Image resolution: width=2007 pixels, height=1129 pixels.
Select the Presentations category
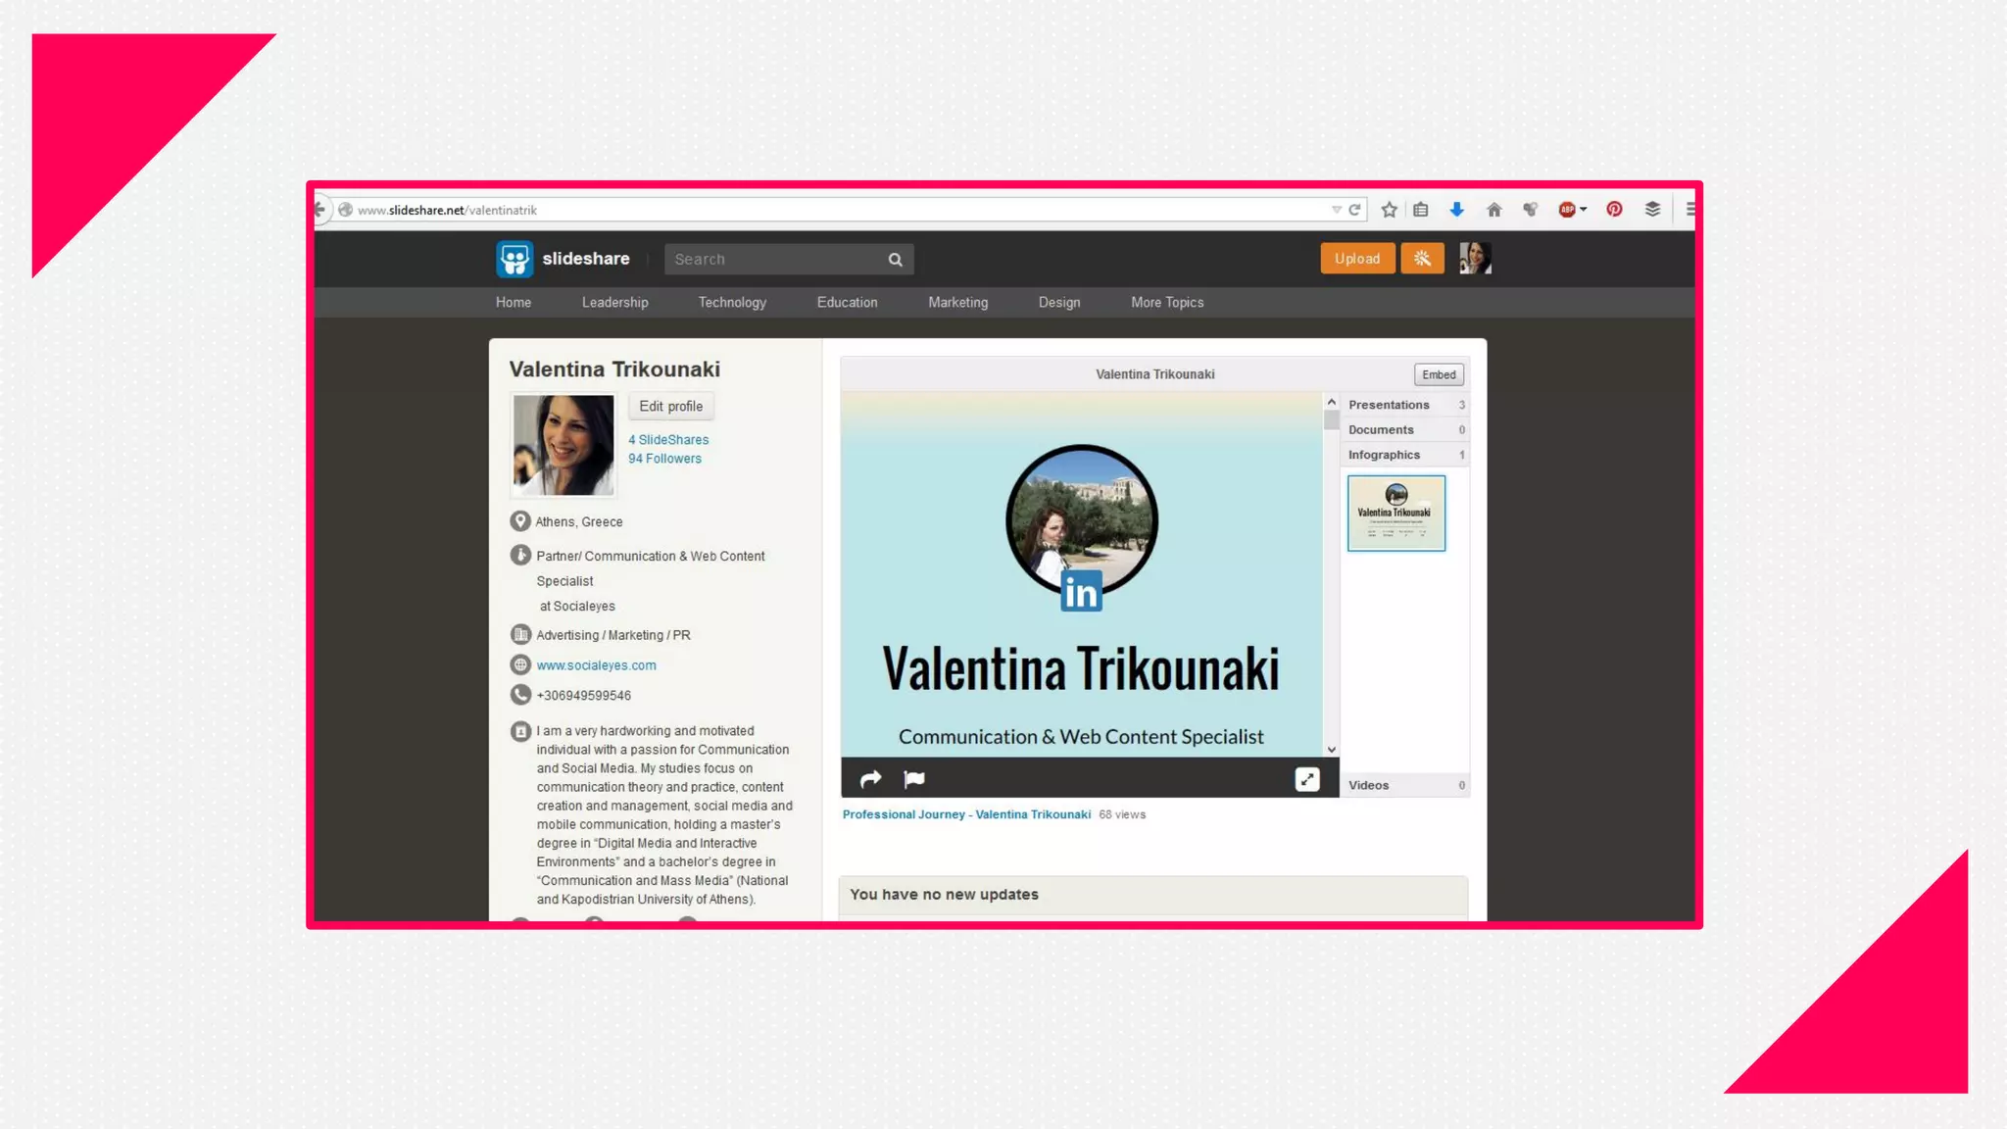(1389, 405)
